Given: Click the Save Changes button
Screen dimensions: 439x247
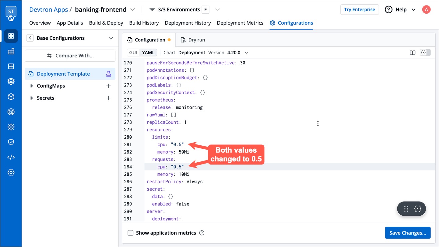Looking at the screenshot, I should (408, 233).
